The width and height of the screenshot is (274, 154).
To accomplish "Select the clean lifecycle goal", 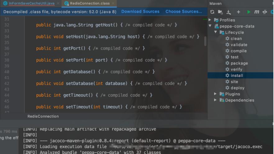I will (x=236, y=38).
